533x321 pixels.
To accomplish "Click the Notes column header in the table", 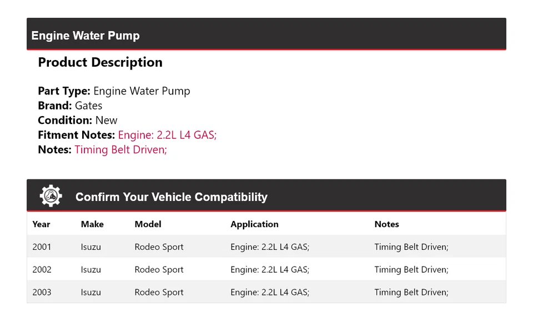I will pos(386,224).
